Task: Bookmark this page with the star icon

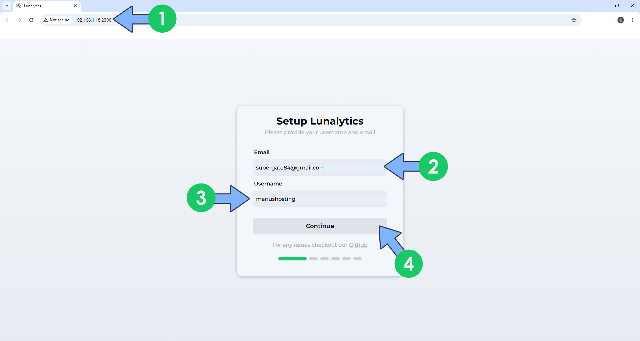Action: pyautogui.click(x=574, y=20)
